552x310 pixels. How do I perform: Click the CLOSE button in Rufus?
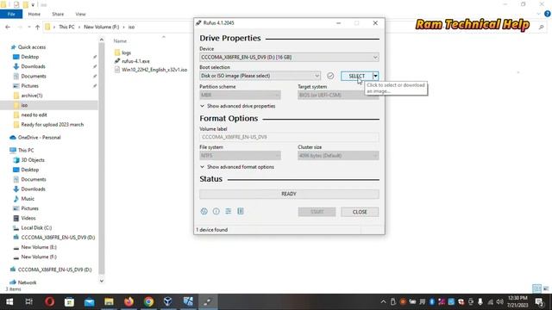(360, 212)
